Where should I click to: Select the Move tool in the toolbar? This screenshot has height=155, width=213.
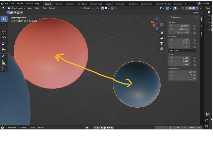pos(3,31)
